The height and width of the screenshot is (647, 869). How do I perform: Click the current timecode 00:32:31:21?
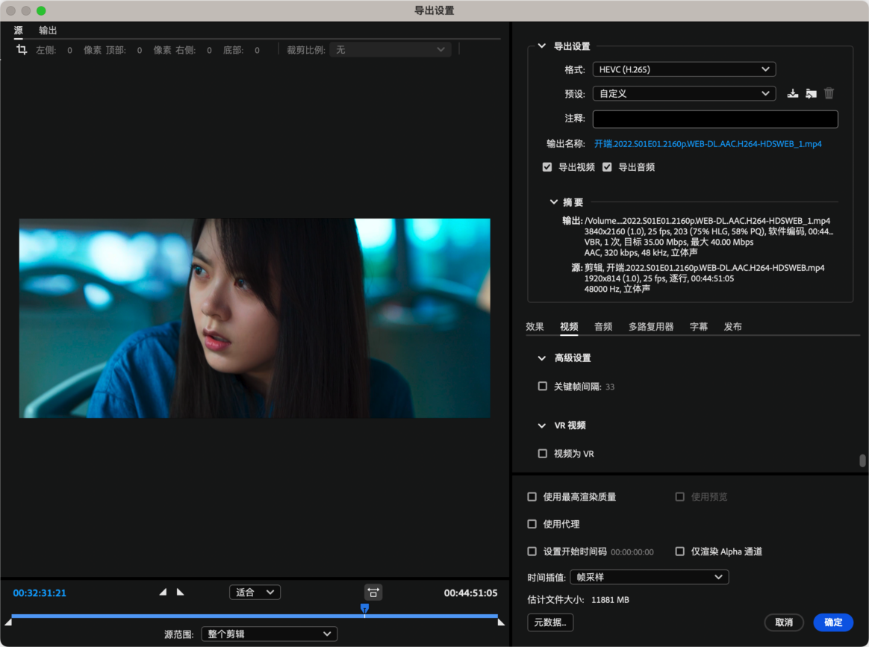40,593
